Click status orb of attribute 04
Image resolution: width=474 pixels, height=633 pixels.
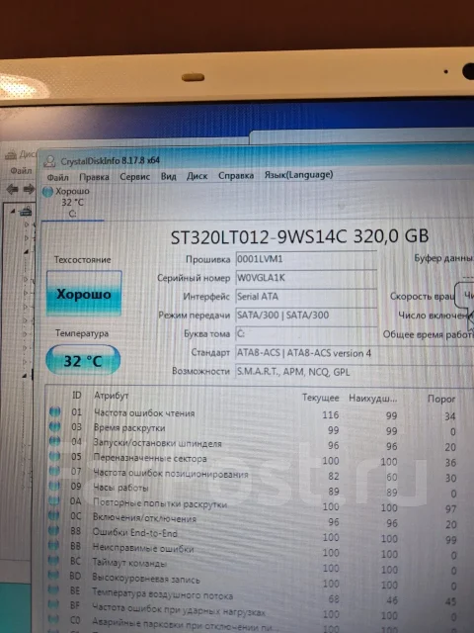pyautogui.click(x=55, y=441)
